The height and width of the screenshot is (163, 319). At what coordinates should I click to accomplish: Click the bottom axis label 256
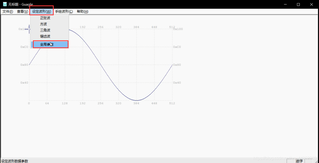[x=101, y=103]
